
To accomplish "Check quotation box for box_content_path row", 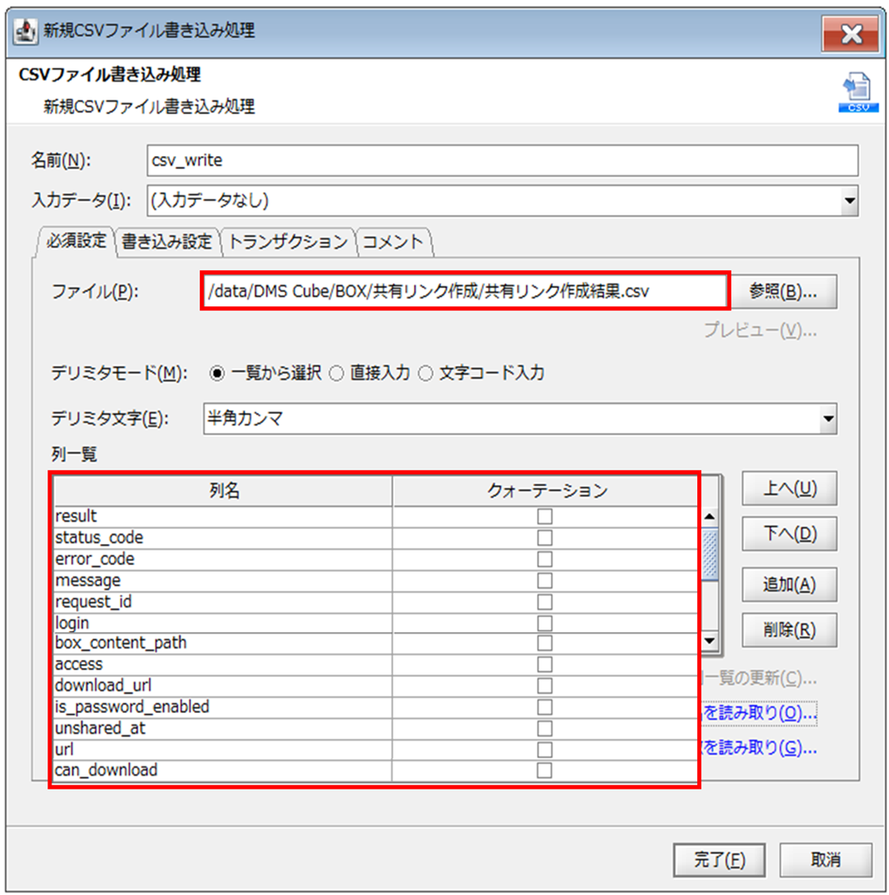I will (x=545, y=643).
